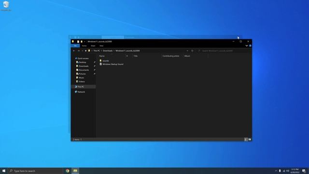Go forward using the Forward arrow
The height and width of the screenshot is (174, 309).
click(x=78, y=51)
